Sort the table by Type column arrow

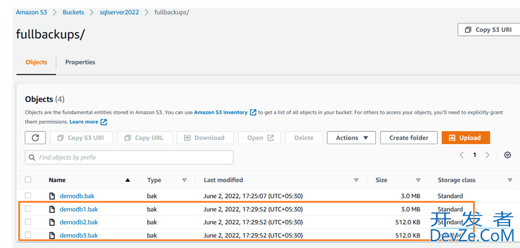[184, 181]
